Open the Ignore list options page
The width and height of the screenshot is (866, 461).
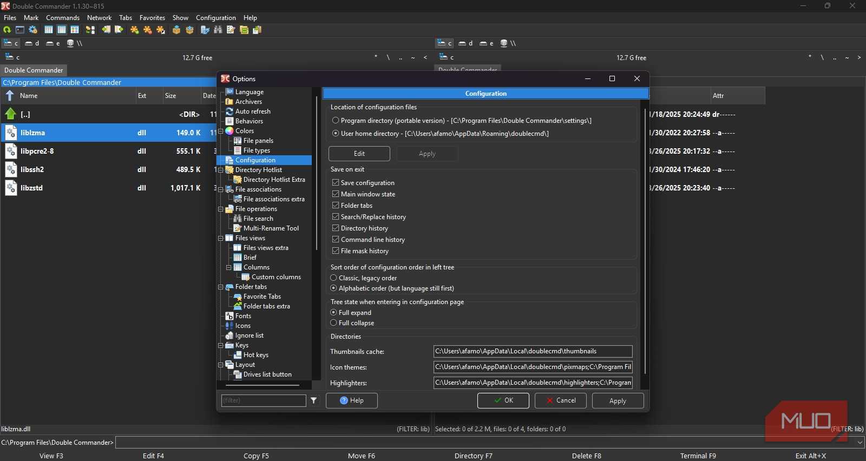[250, 335]
